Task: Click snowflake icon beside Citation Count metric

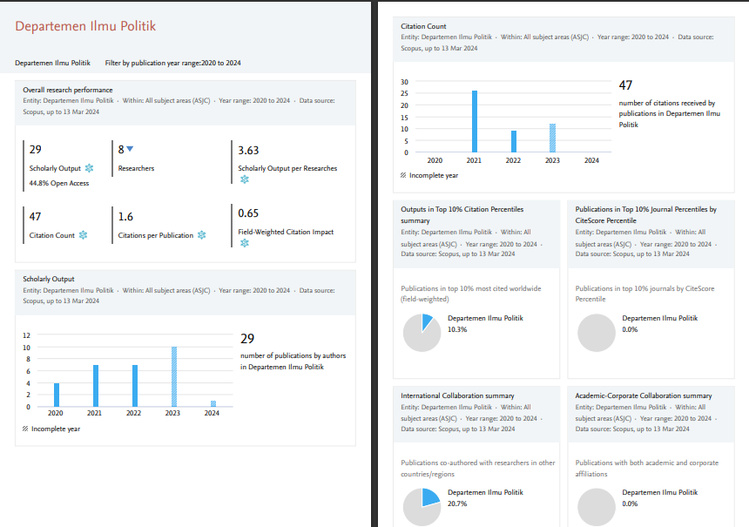Action: click(x=83, y=235)
